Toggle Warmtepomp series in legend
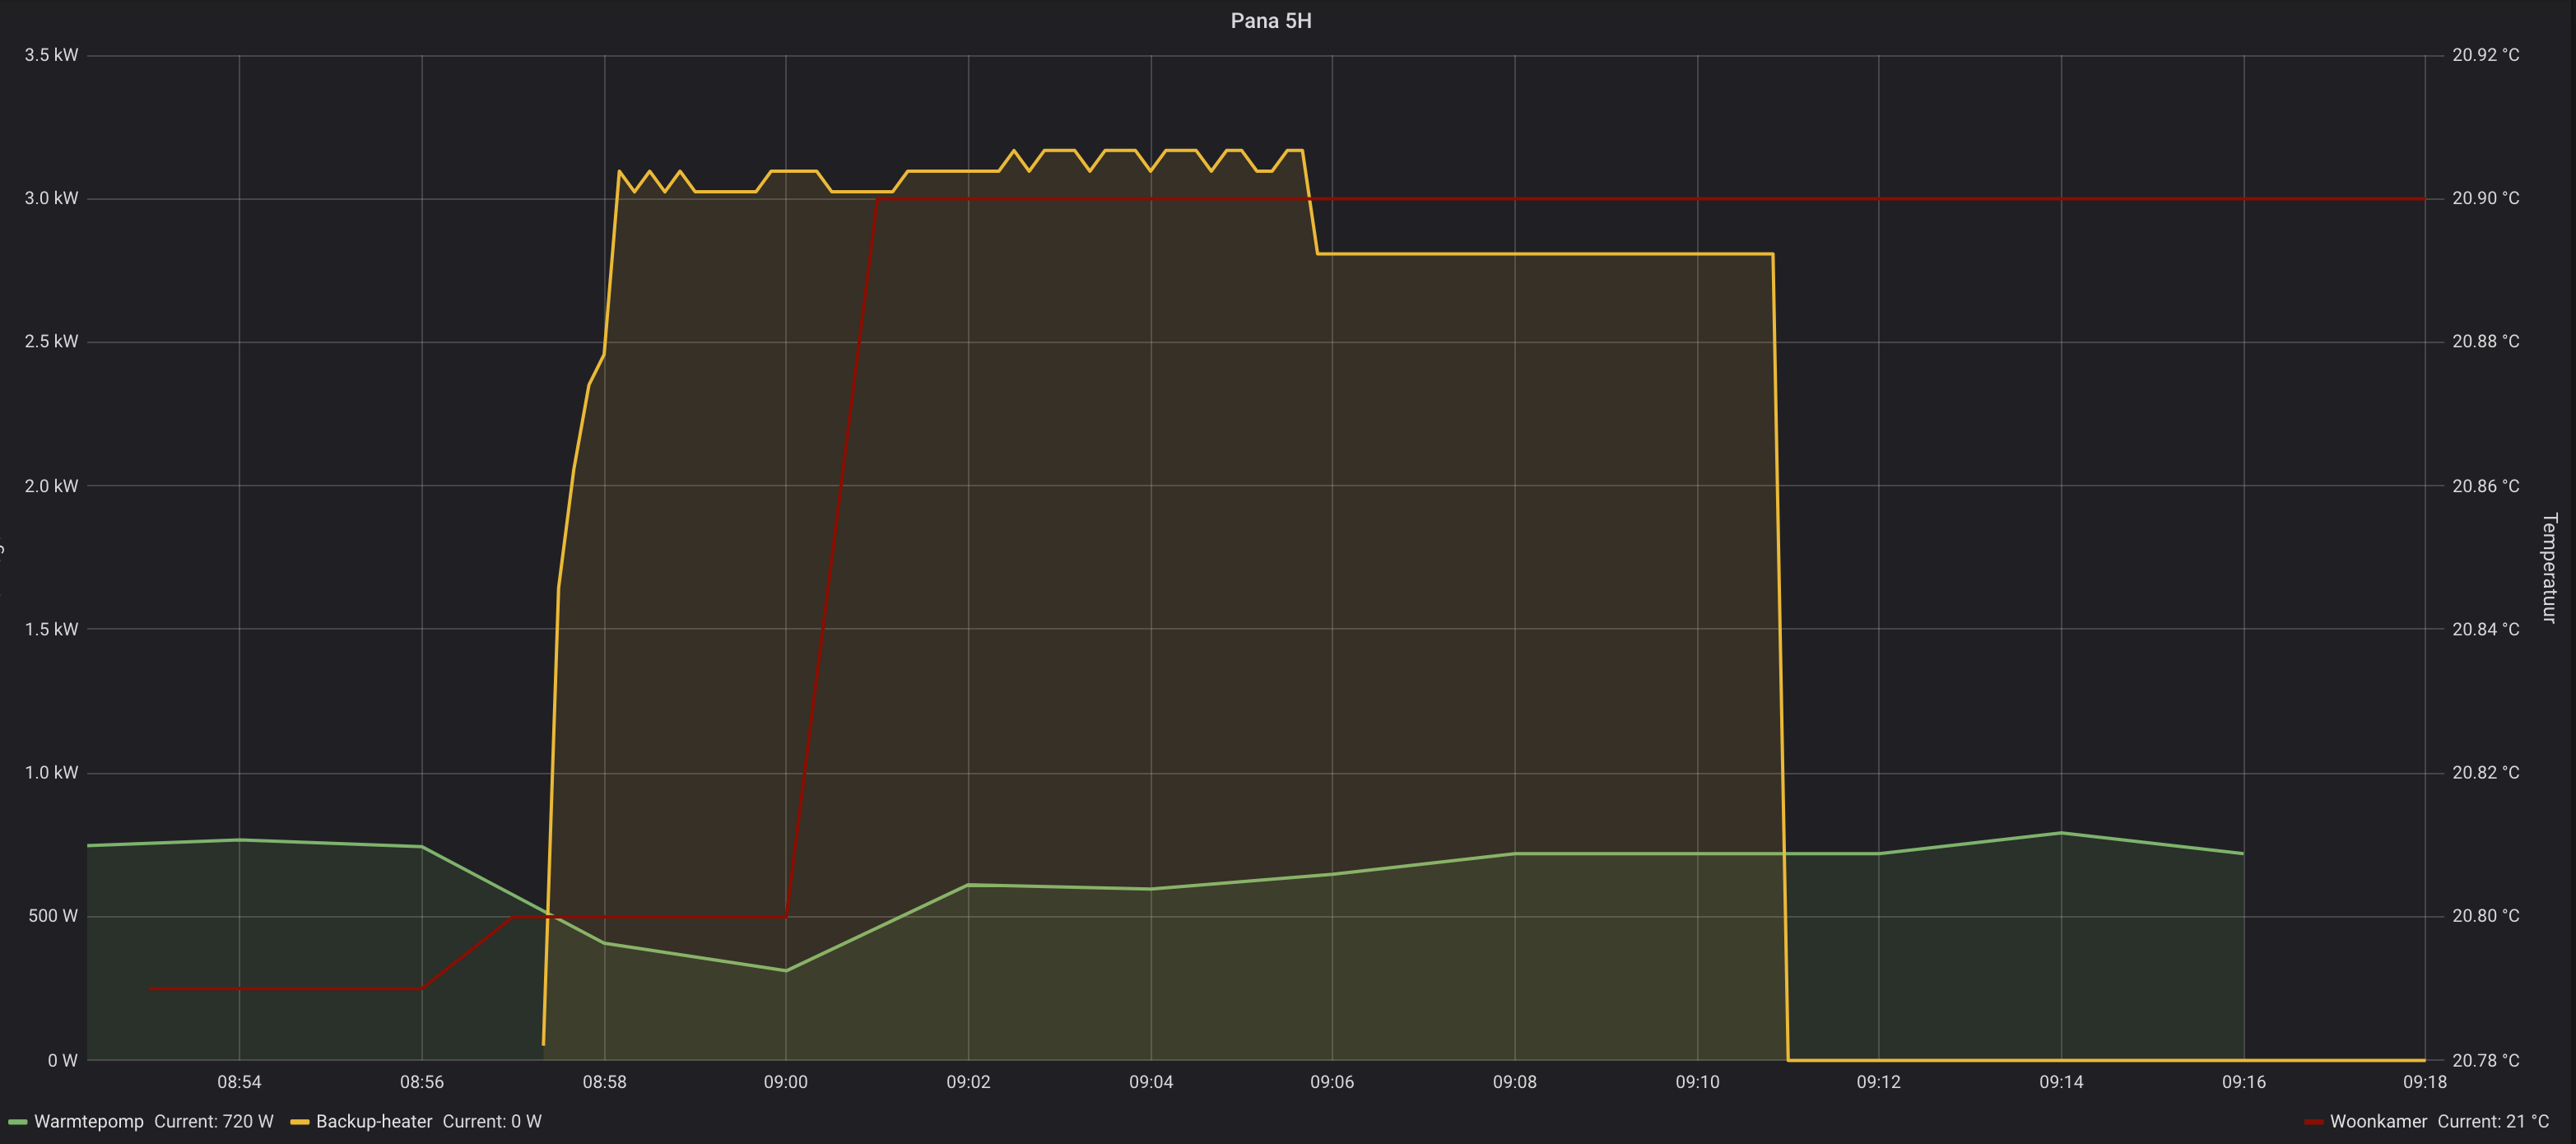Image resolution: width=2576 pixels, height=1144 pixels. (x=89, y=1121)
